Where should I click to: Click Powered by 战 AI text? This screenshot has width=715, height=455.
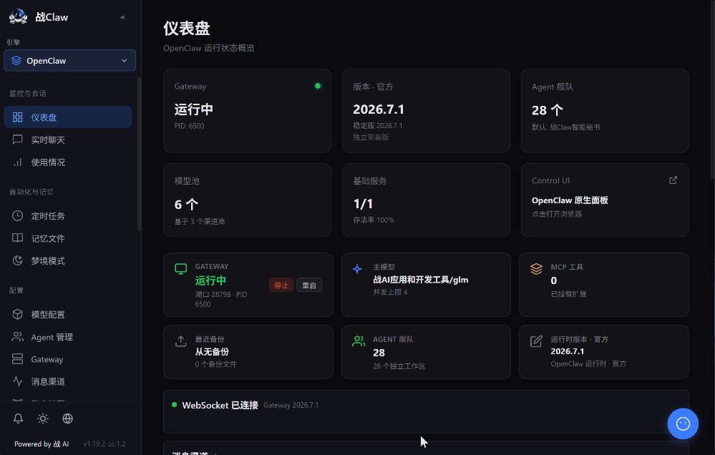(42, 444)
